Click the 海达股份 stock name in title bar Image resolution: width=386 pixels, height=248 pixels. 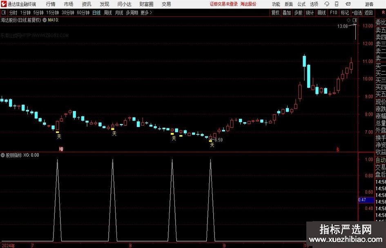[248, 4]
